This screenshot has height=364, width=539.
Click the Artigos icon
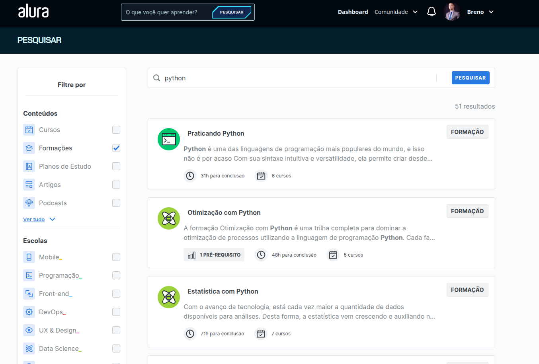(29, 185)
